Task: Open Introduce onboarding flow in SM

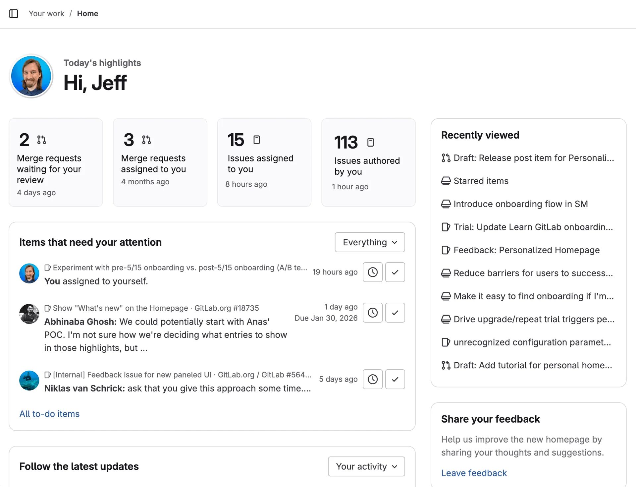Action: pos(520,204)
